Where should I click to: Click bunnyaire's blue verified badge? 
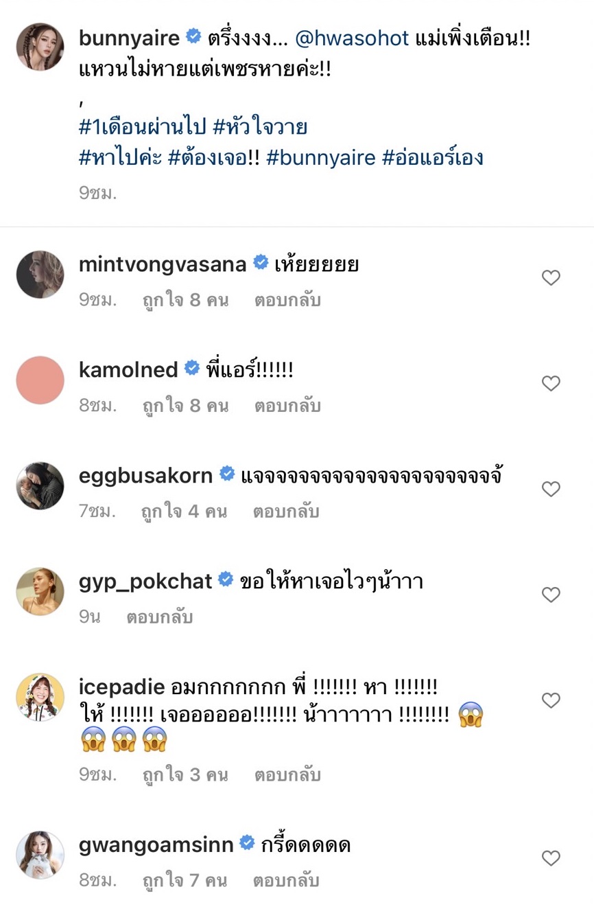pos(192,37)
